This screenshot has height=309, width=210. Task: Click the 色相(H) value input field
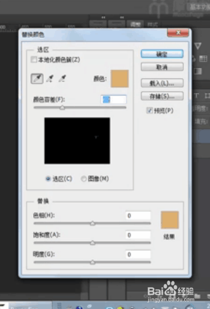[x=138, y=216]
